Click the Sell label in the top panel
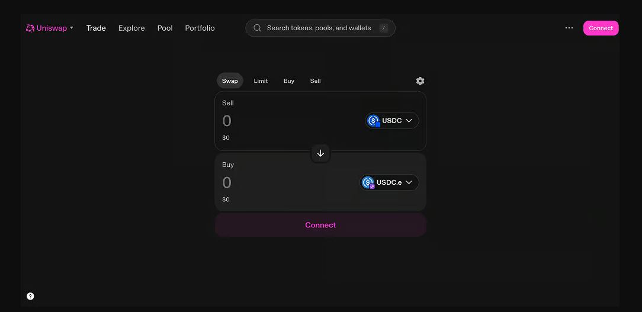The height and width of the screenshot is (312, 642). (x=228, y=103)
